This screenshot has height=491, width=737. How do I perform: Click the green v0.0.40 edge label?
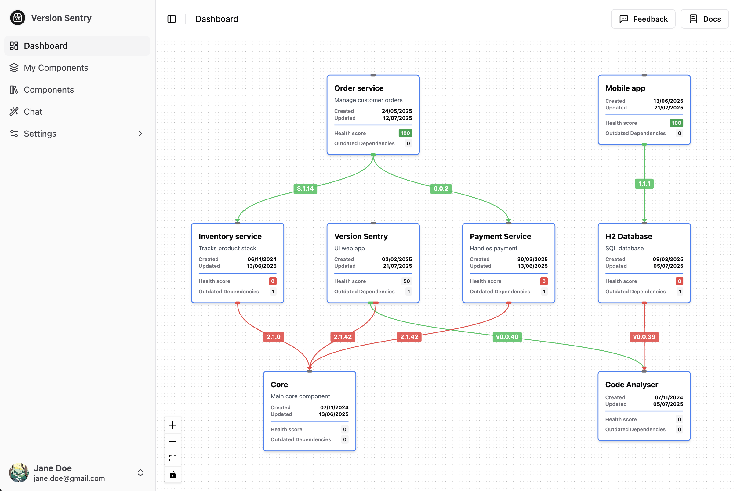[x=507, y=337]
